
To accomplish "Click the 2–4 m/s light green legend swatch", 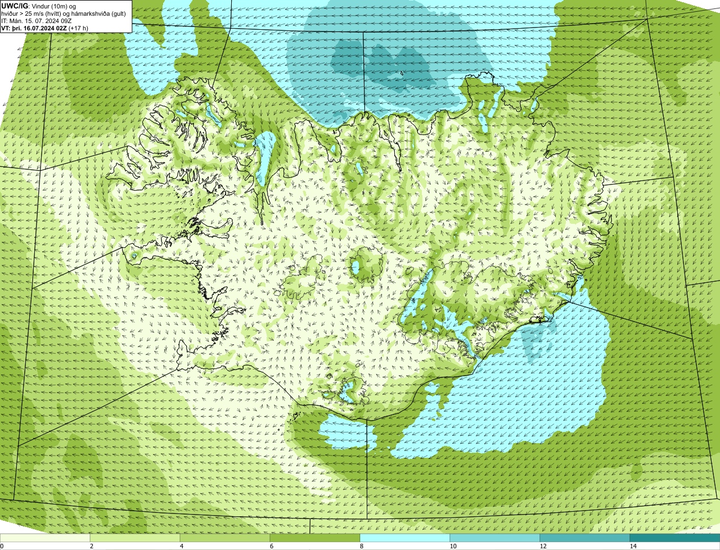I will coord(135,538).
